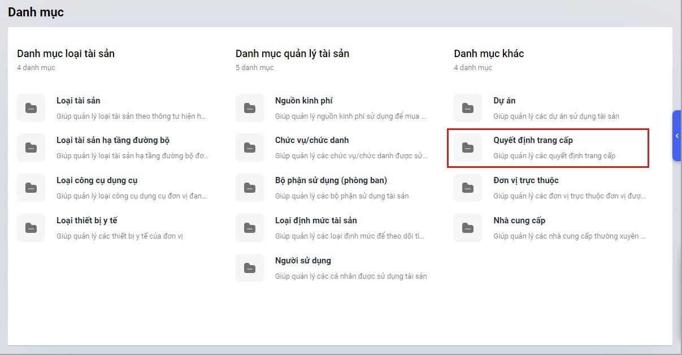
Task: Open the Dự án folder icon
Action: [x=468, y=108]
